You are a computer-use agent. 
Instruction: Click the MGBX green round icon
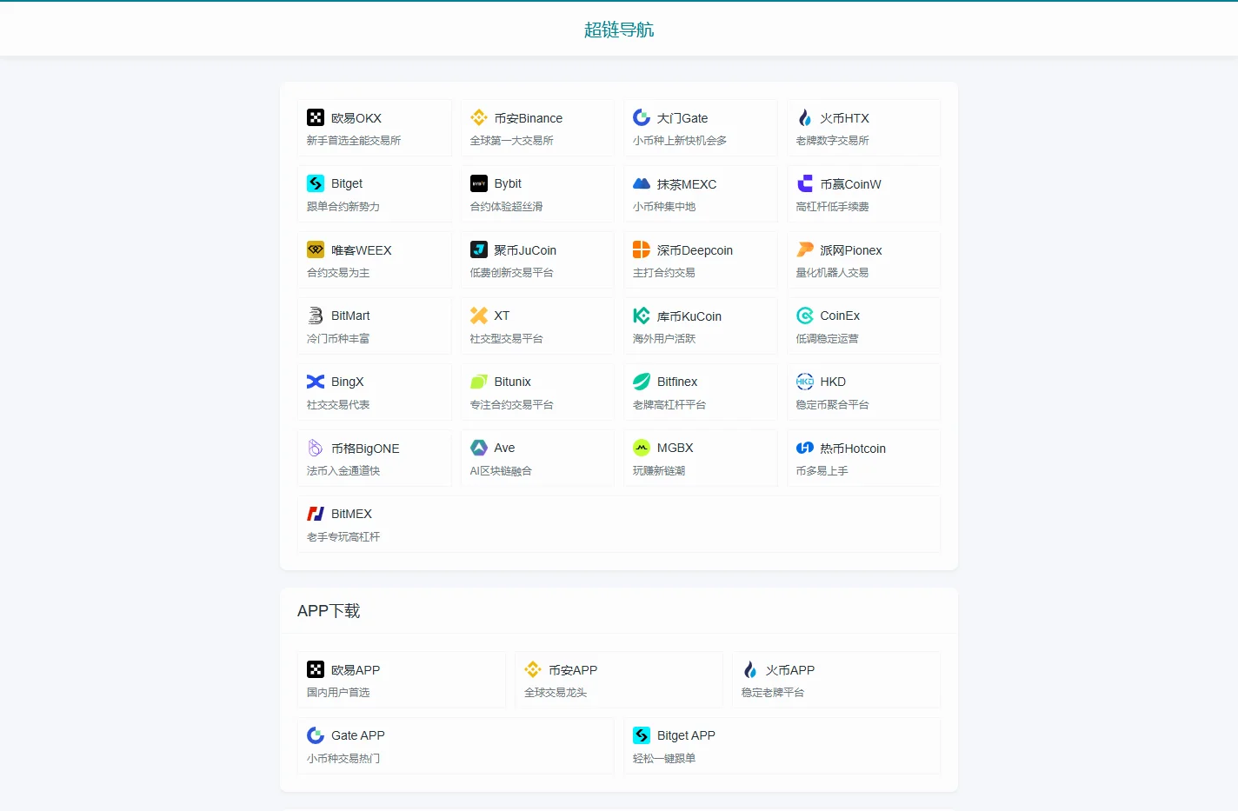(x=642, y=448)
